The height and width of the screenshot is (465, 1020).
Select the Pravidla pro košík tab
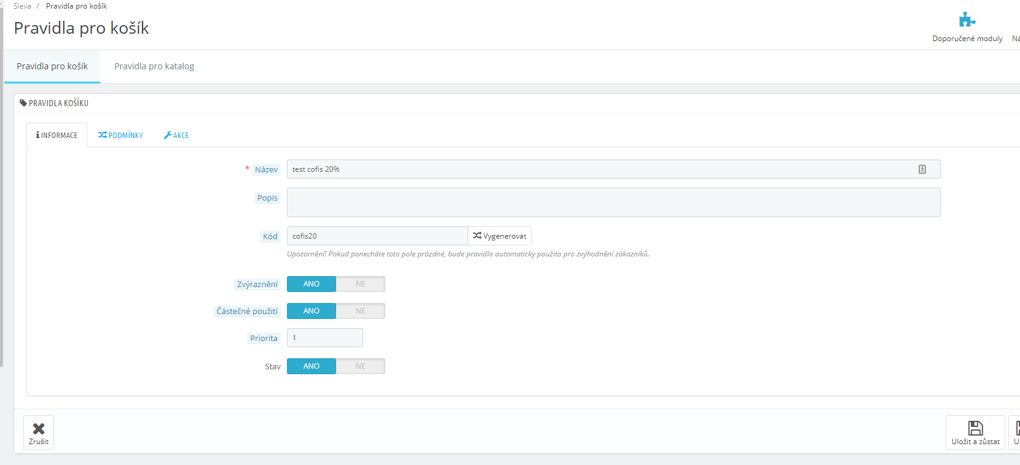pos(52,66)
